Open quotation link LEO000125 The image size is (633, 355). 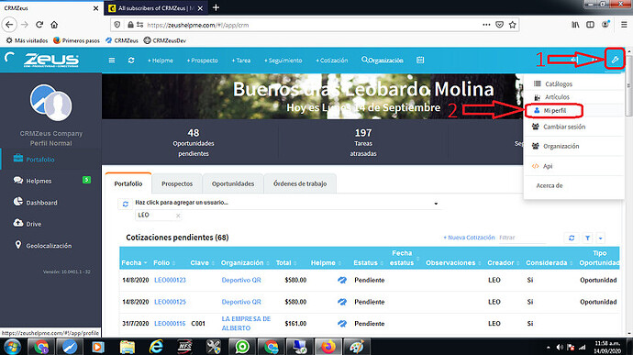(170, 302)
